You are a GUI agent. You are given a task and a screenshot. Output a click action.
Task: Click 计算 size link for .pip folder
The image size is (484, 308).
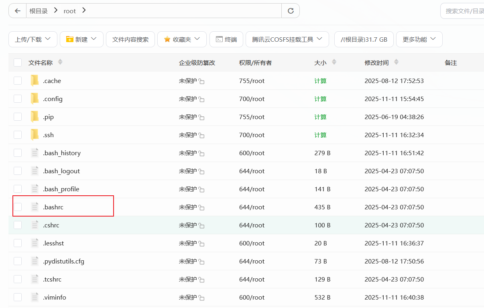(320, 117)
